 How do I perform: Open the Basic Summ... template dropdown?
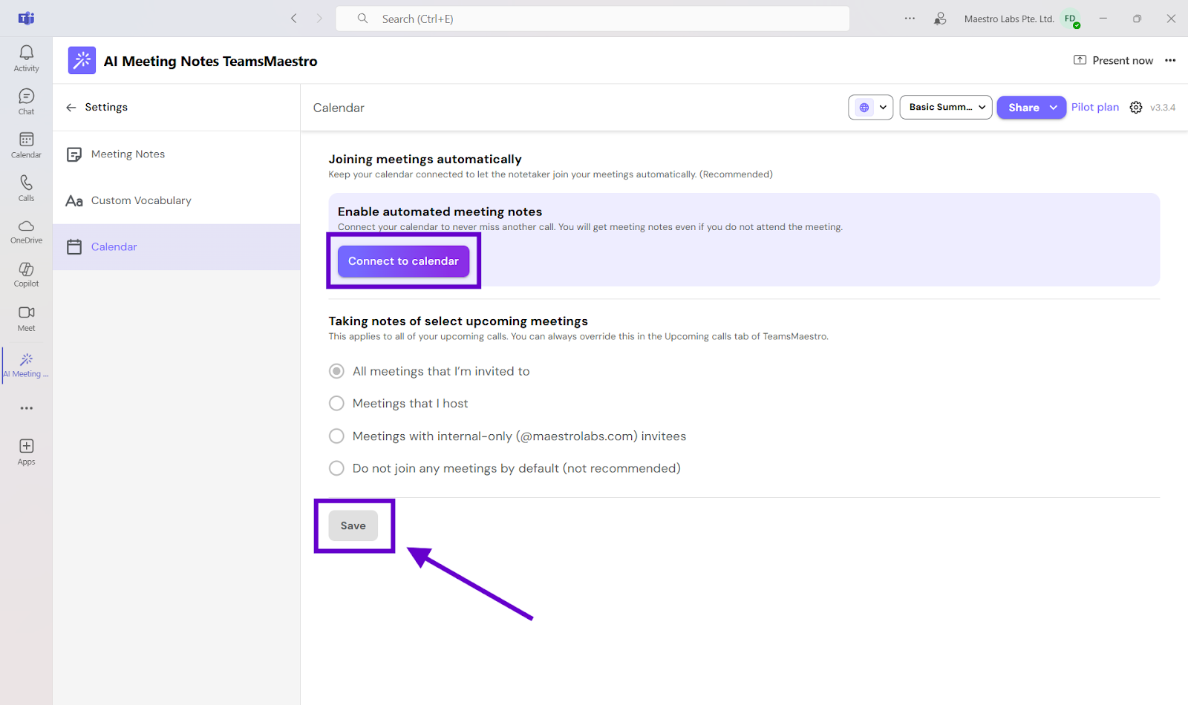click(946, 108)
